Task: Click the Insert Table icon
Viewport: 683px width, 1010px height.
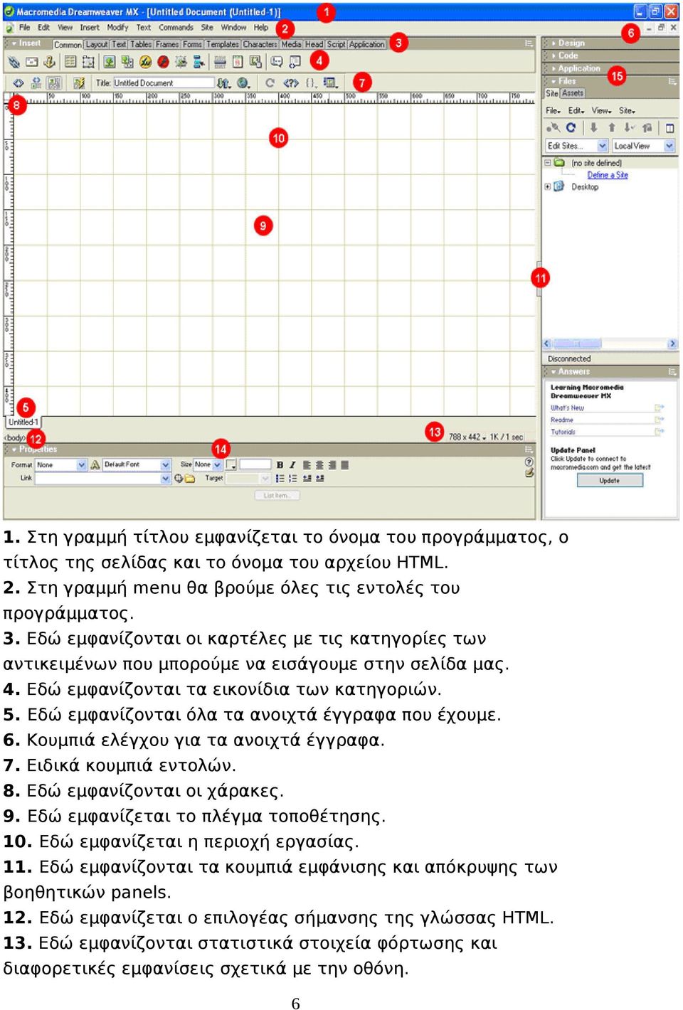Action: point(70,62)
